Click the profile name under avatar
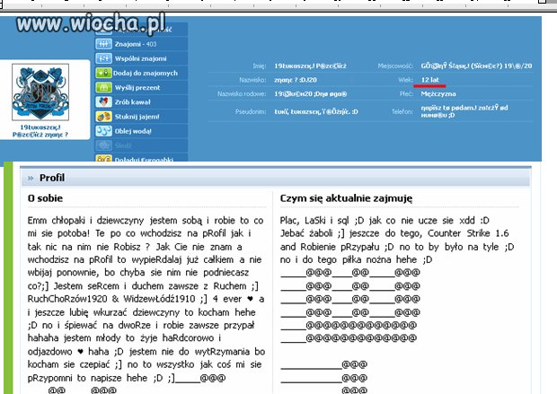Screen dimensions: 557x394 click(40, 131)
